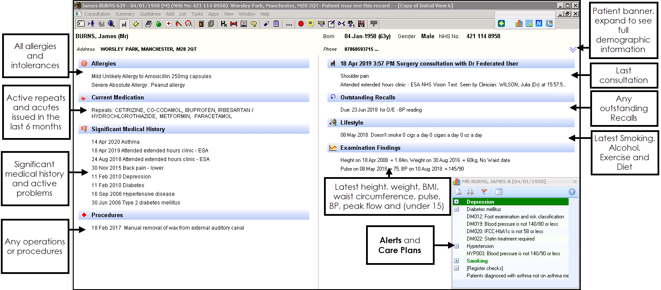Expand the Smoking node in alerts tree
661x290 pixels.
coord(456,261)
